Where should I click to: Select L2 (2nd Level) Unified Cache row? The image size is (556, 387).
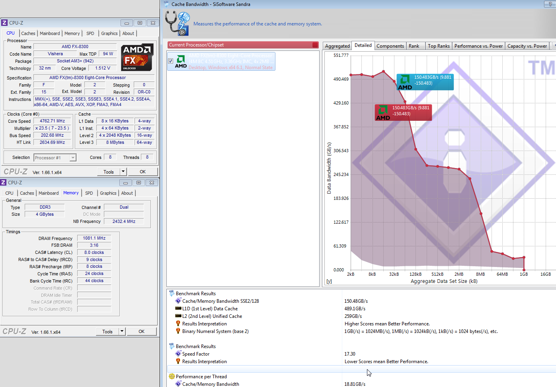361,316
